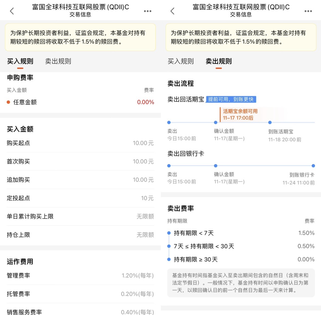Tap 持有期限 < 7天 fee row
321x315 pixels.
pyautogui.click(x=241, y=233)
